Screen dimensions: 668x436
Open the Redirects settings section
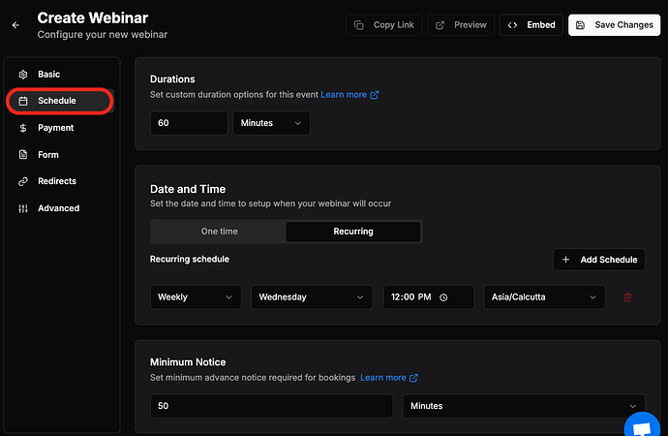60,181
